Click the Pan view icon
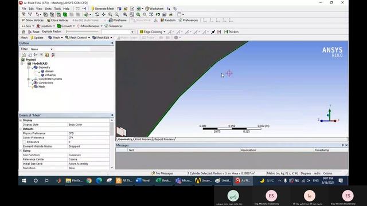Viewport: 367px width, 206px height. (x=103, y=14)
